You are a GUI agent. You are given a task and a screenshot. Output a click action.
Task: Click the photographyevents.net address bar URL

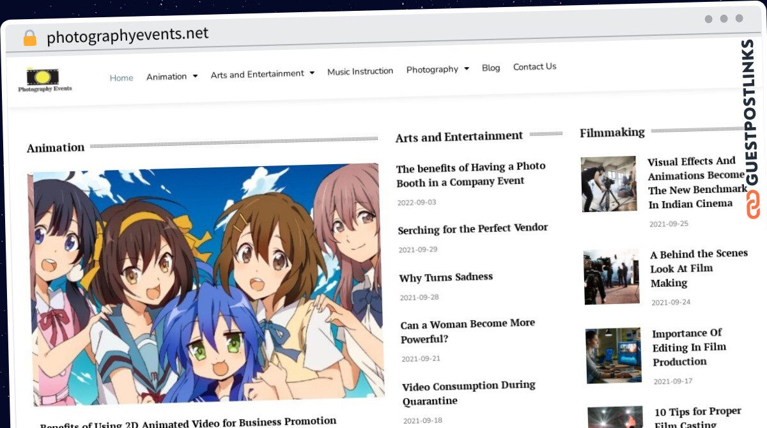pos(128,36)
